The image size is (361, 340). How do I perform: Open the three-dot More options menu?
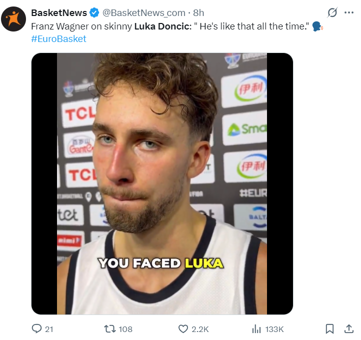click(x=349, y=13)
